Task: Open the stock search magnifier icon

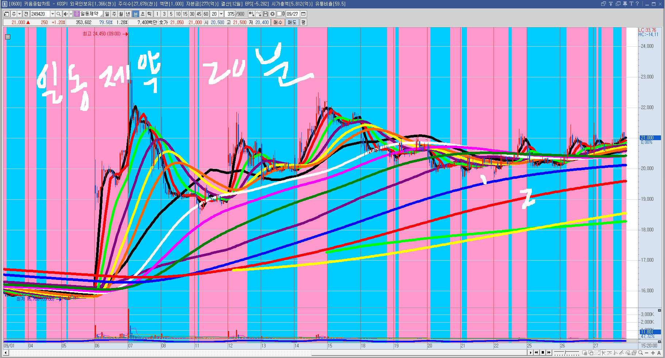Action: click(x=59, y=14)
